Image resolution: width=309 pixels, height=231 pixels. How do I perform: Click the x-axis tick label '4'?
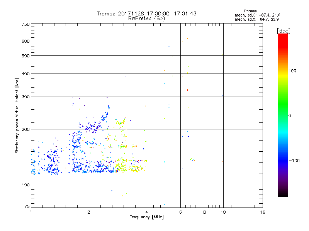point(147,212)
